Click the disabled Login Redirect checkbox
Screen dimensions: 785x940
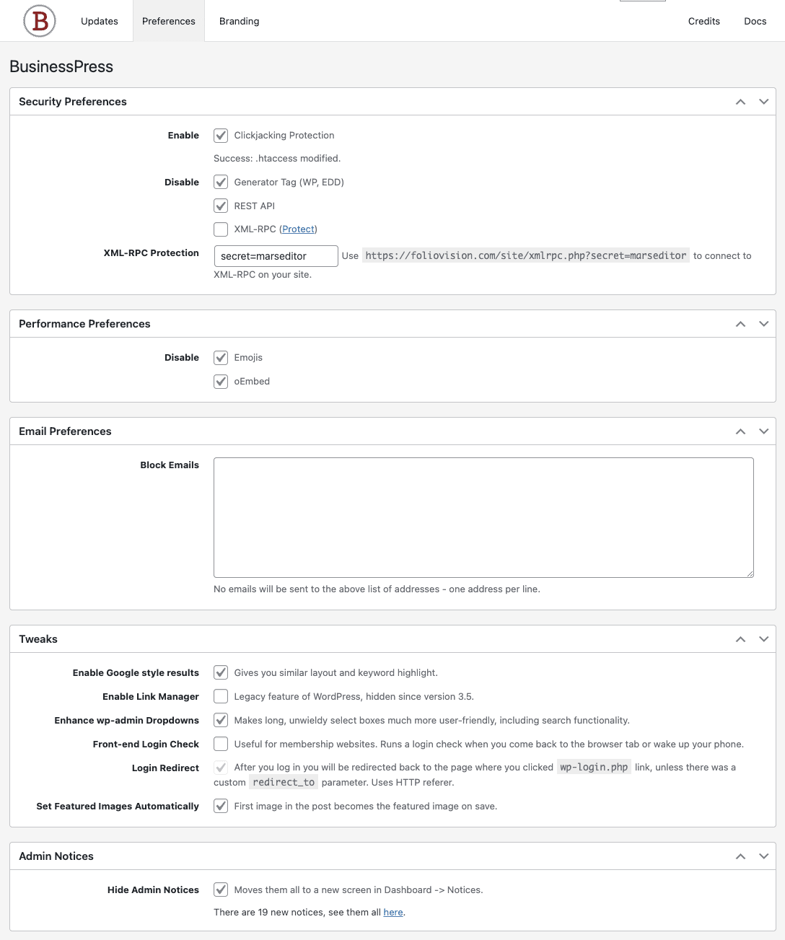pos(221,768)
